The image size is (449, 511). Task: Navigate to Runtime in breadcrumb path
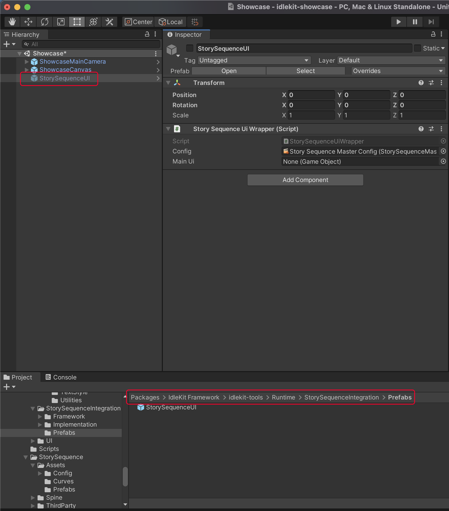pos(283,397)
